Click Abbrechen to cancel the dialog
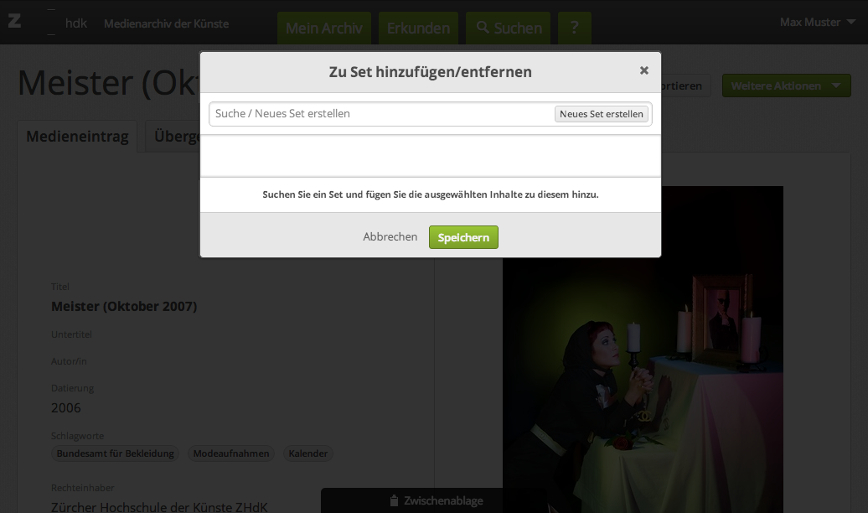The width and height of the screenshot is (868, 513). tap(390, 237)
